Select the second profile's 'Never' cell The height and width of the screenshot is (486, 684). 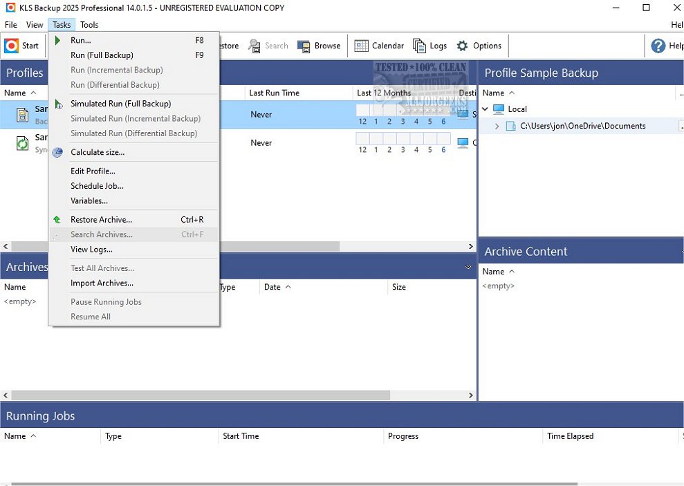pos(261,143)
